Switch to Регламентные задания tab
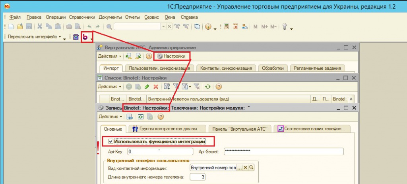407x184 pixels. tap(318, 68)
